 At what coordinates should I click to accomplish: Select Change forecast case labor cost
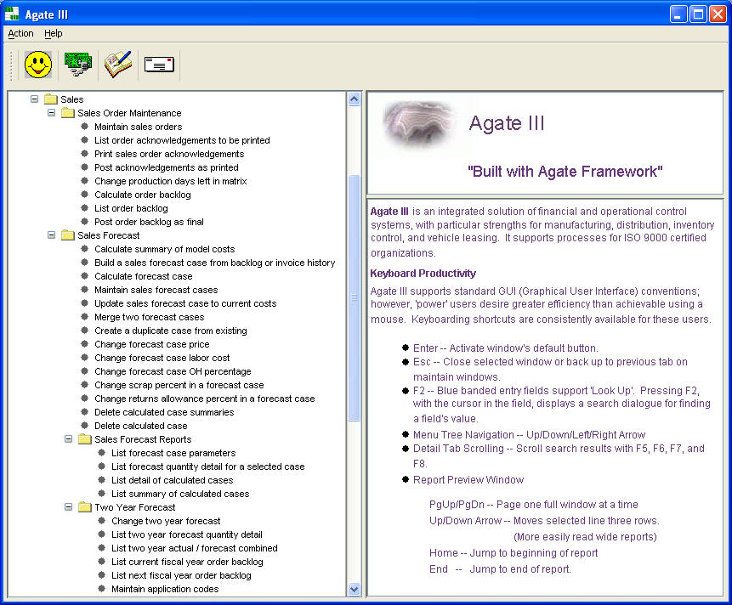click(162, 358)
